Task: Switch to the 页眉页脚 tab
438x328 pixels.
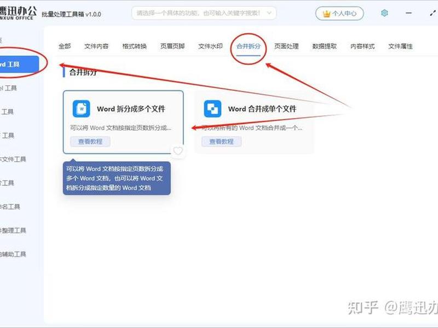Action: coord(172,46)
